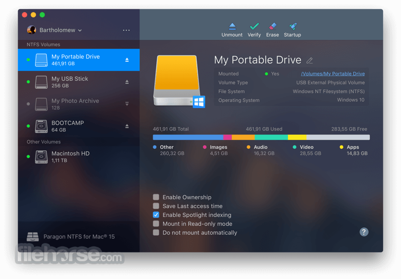Click the NTFS Volumes section header

click(43, 44)
